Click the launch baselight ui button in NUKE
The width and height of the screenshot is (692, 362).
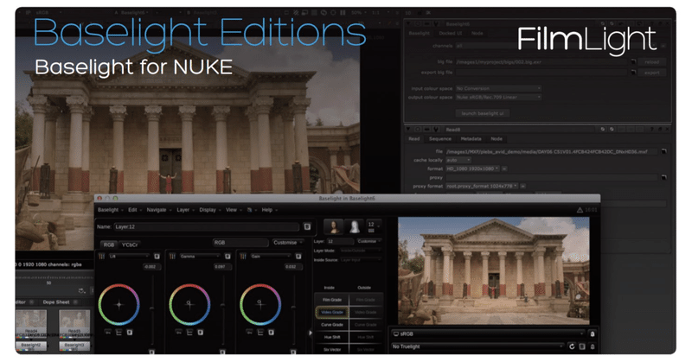click(x=483, y=113)
